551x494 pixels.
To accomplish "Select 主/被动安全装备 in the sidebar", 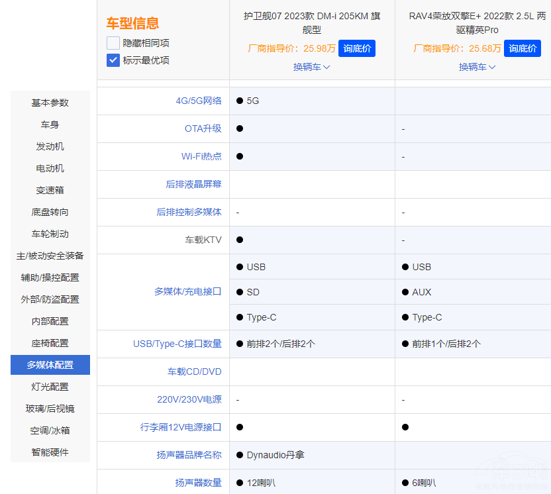I will point(50,255).
